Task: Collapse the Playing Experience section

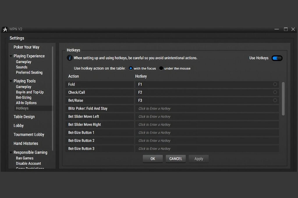Action: [11, 56]
